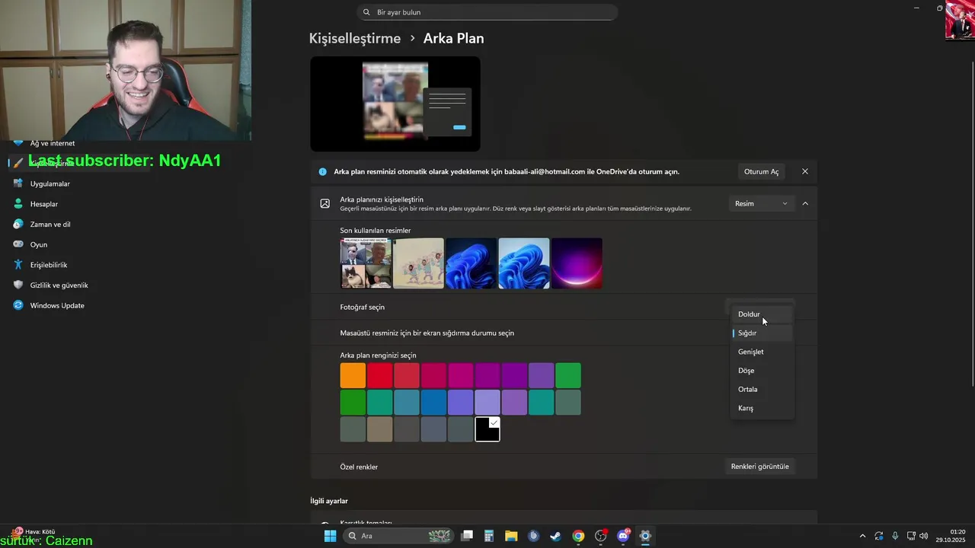Click Uygulamalar sidebar icon
Image resolution: width=975 pixels, height=548 pixels.
pyautogui.click(x=18, y=183)
